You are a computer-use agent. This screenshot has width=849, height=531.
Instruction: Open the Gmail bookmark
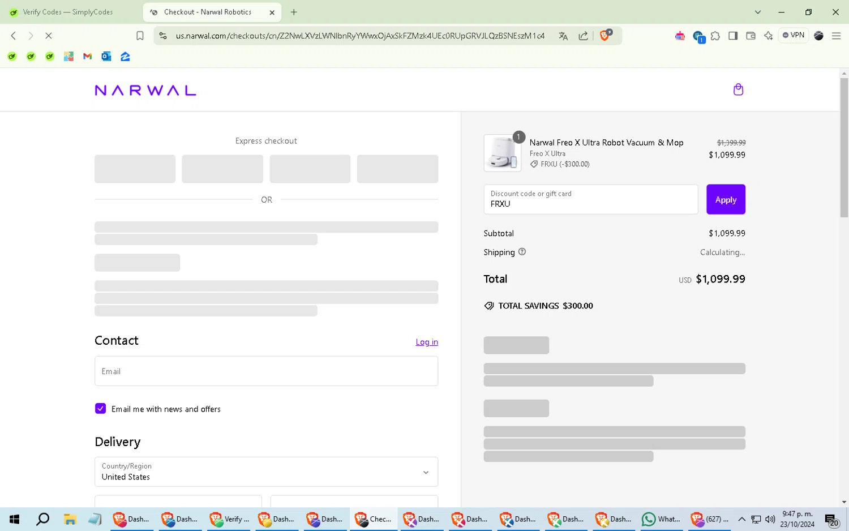pos(87,57)
